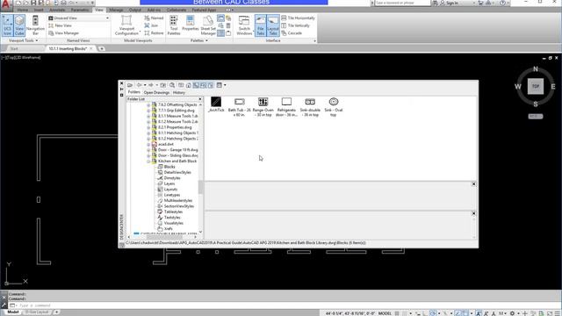Open the Collaborate ribbon tab
Viewport: 562px width, 316px height.
(177, 10)
